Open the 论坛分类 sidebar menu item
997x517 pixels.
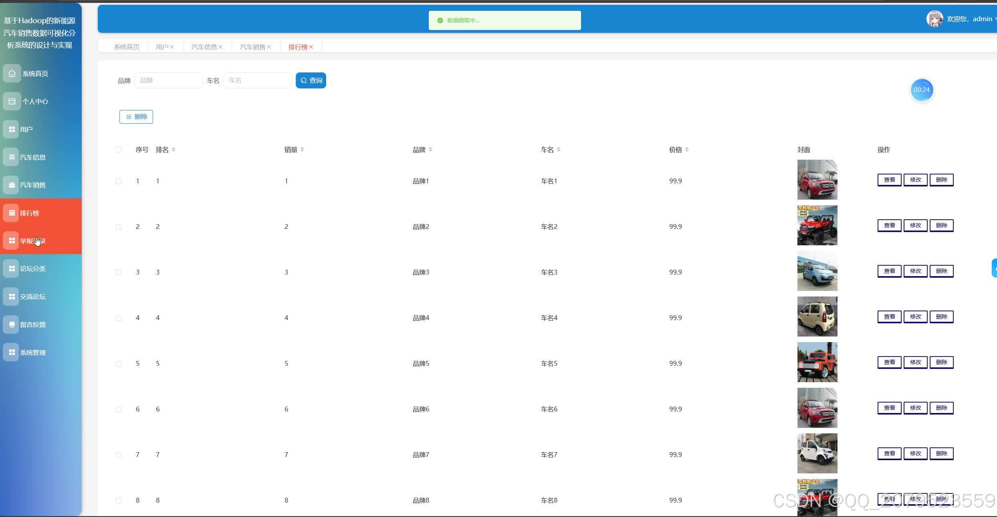pos(33,269)
